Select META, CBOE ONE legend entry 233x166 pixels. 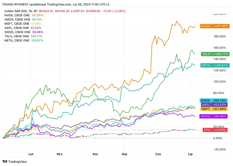17,41
